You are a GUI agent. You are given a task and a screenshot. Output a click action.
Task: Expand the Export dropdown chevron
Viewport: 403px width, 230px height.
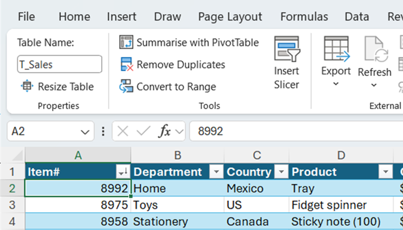coord(336,84)
